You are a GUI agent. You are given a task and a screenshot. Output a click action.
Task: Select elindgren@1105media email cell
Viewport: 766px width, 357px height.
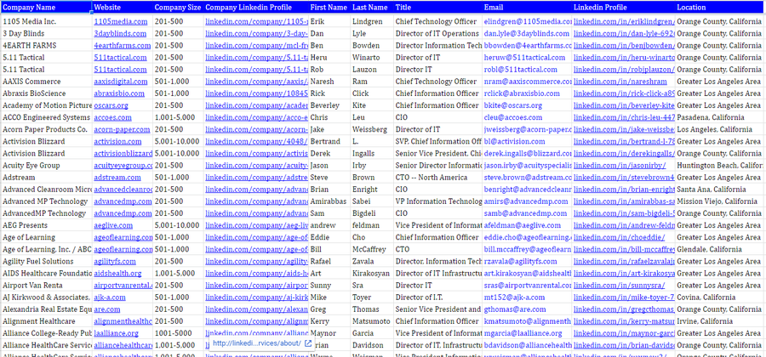tap(527, 21)
